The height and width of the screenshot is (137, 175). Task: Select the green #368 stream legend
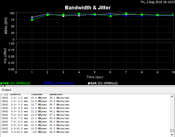click(x=15, y=83)
